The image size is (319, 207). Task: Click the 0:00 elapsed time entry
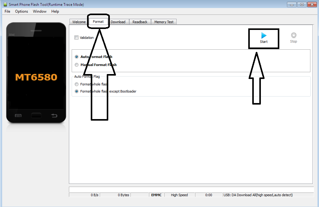coord(209,195)
